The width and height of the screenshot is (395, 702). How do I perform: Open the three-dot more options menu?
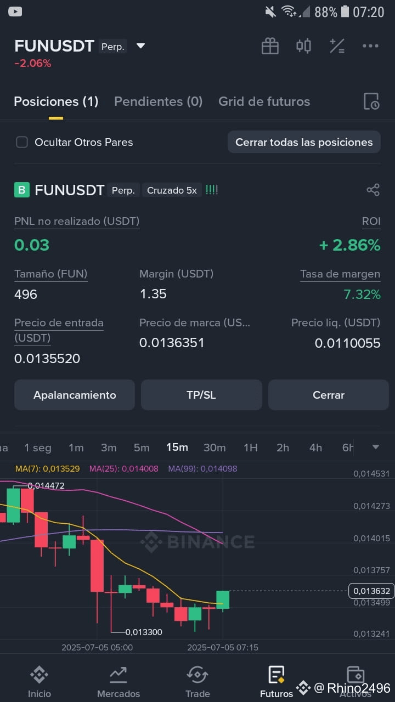click(370, 46)
